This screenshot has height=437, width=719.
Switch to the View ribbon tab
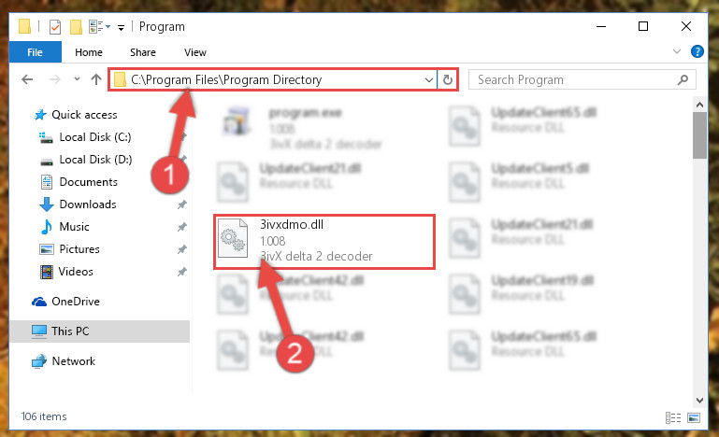coord(195,52)
